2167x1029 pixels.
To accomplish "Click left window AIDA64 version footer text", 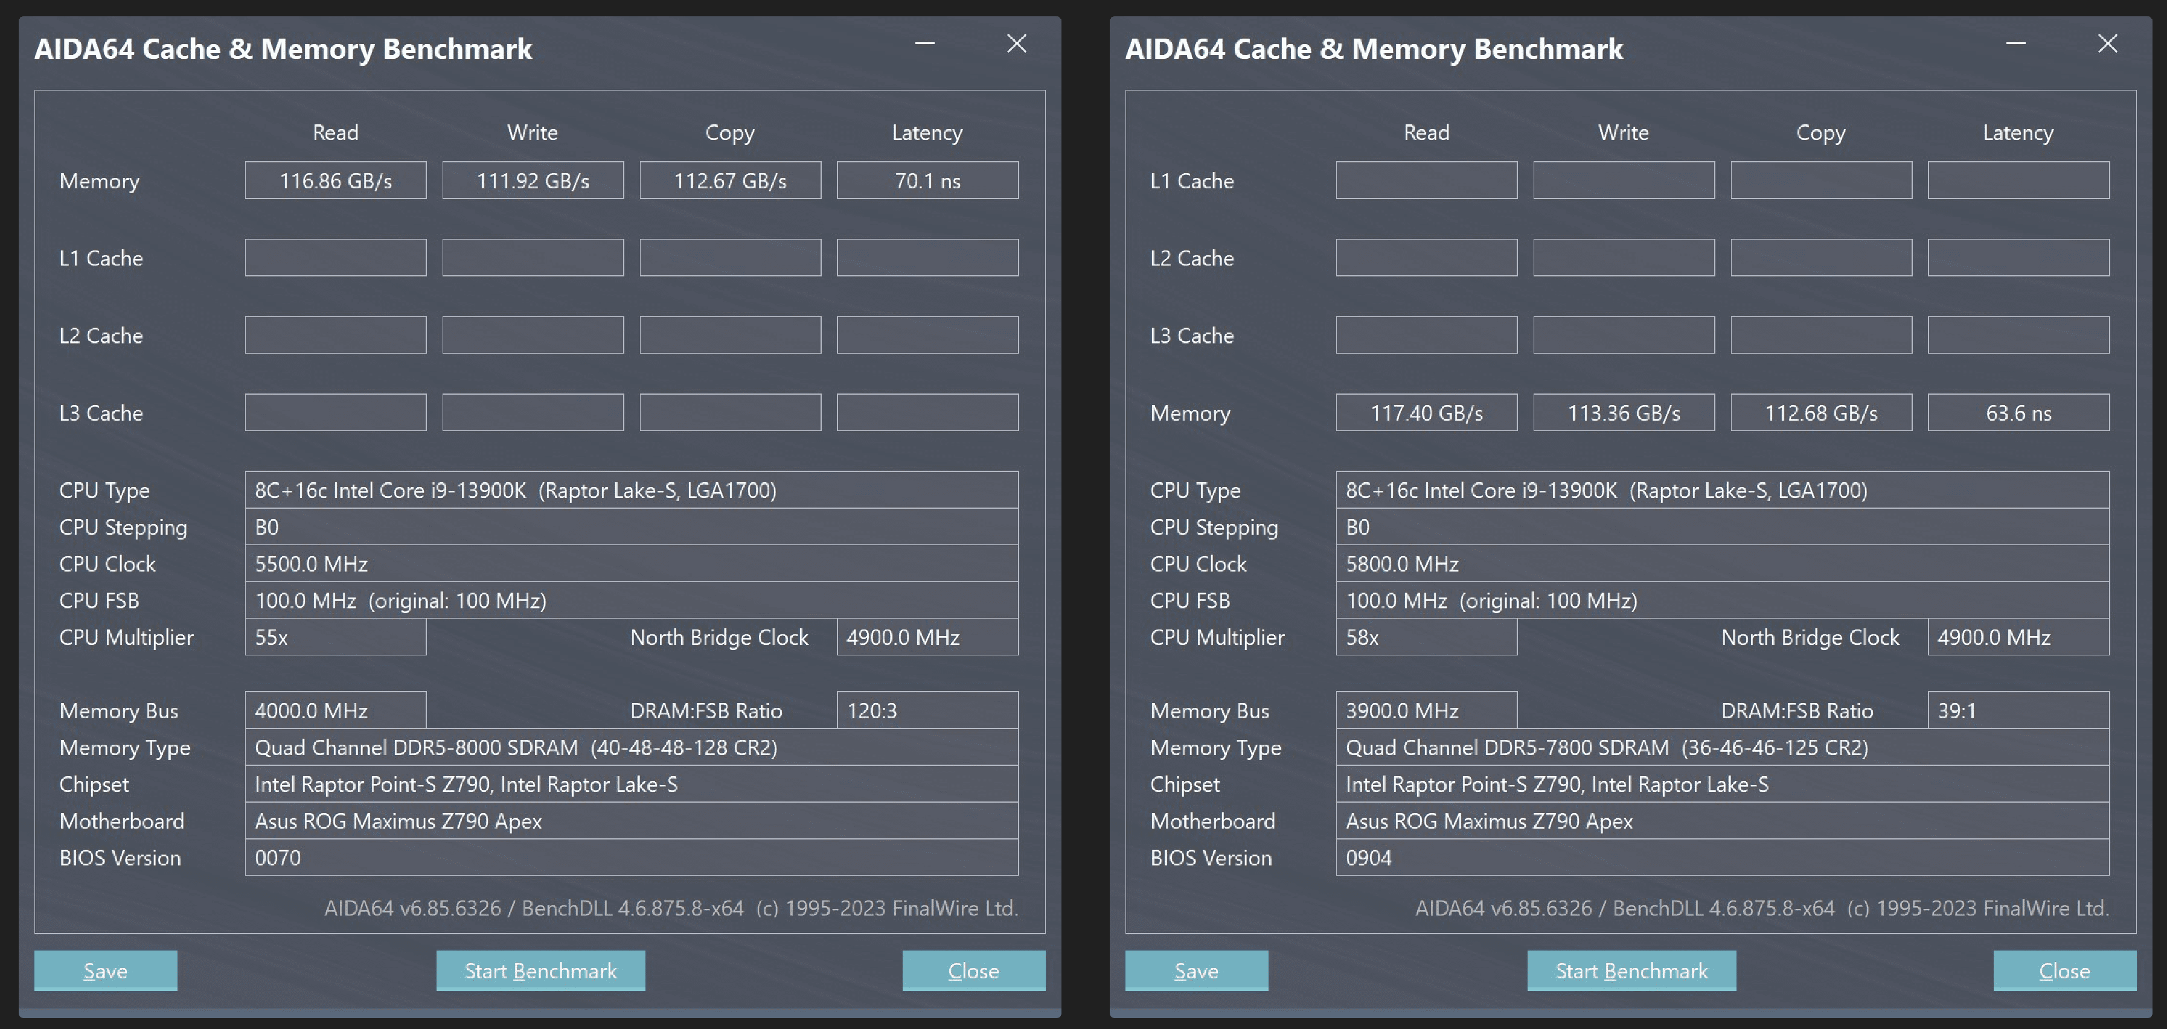I will tap(671, 908).
